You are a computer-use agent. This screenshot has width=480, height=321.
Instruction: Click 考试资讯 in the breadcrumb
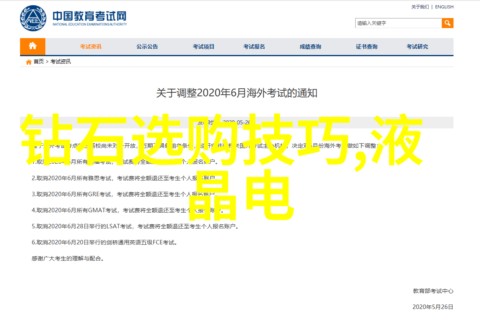tap(61, 61)
